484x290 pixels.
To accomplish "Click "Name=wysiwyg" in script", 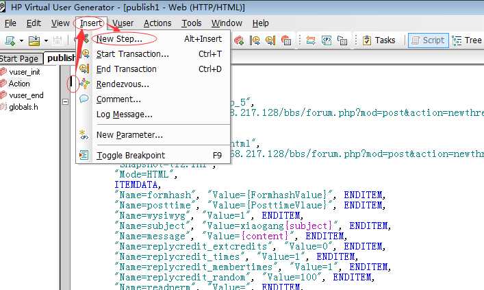I will click(154, 215).
